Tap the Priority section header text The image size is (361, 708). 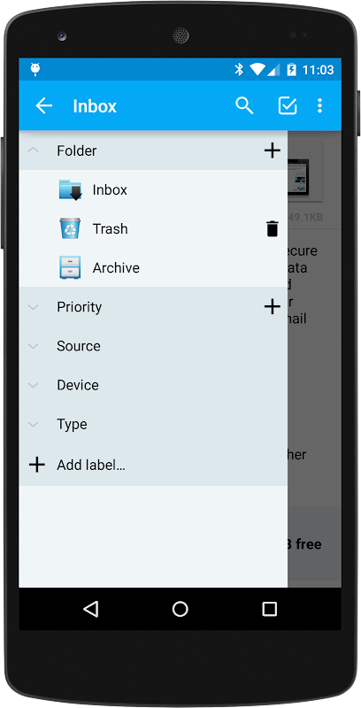[x=80, y=307]
